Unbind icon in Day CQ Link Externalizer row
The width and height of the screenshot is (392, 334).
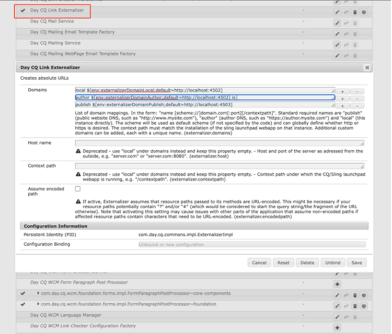pyautogui.click(x=346, y=12)
